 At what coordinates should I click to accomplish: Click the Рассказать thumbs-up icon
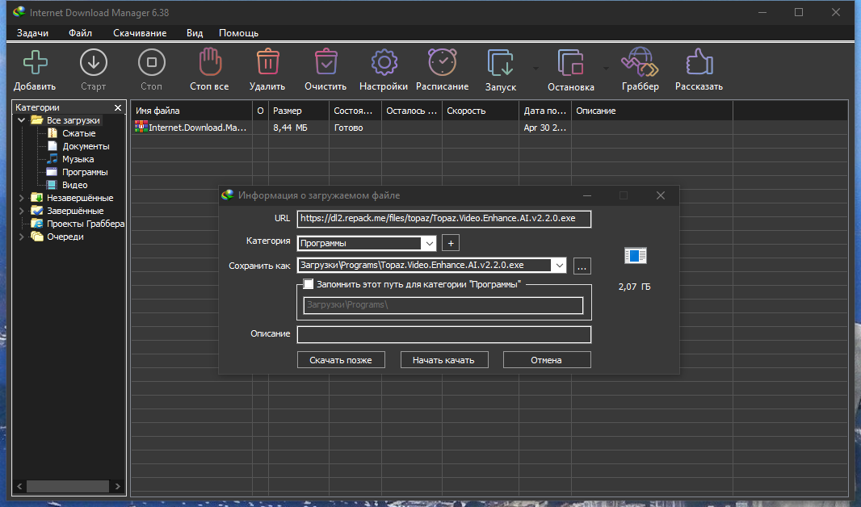tap(699, 63)
